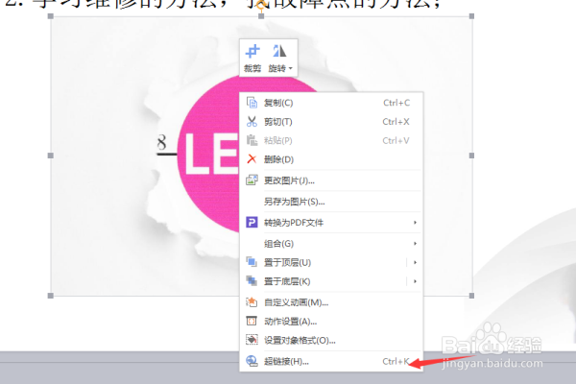Open the 旋转 dropdown arrow

290,68
